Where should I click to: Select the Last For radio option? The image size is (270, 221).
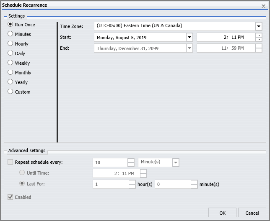tap(22, 183)
